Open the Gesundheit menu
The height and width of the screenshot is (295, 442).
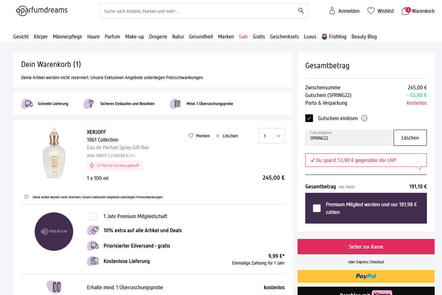(201, 37)
